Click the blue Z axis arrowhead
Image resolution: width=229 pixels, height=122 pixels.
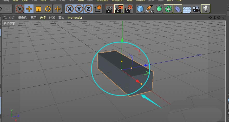[x=147, y=65]
